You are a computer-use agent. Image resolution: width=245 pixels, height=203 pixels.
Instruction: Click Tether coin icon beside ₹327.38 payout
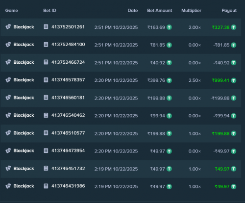(234, 27)
